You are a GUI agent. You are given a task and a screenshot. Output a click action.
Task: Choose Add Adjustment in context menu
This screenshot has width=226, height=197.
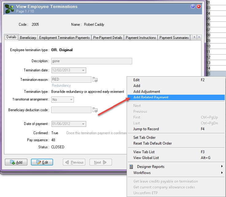tap(147, 92)
